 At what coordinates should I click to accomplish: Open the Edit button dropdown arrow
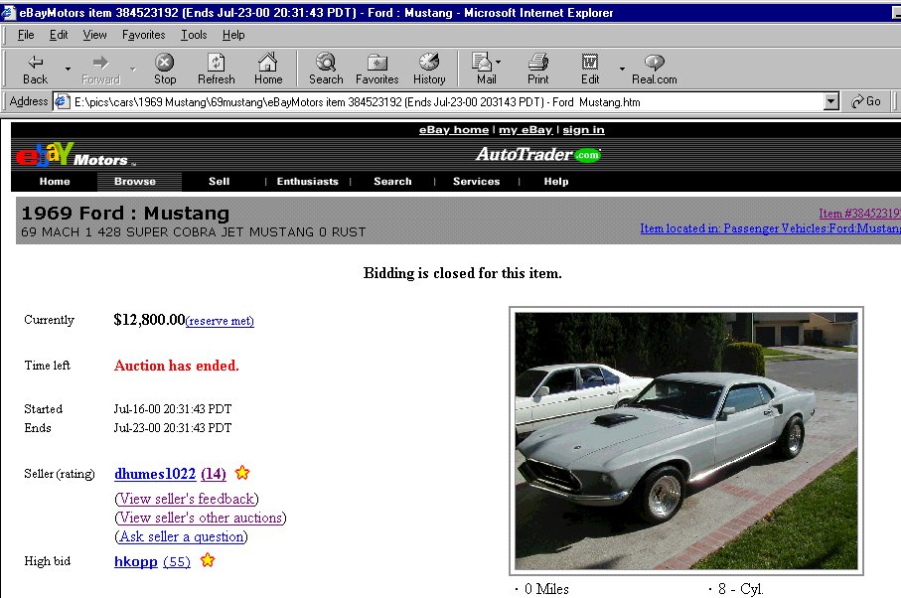click(x=622, y=69)
